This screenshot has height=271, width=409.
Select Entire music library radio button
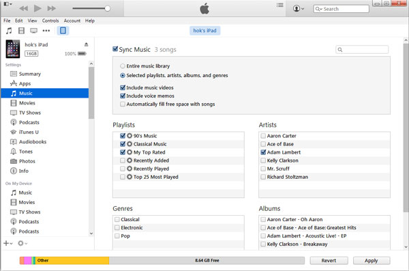(x=122, y=66)
